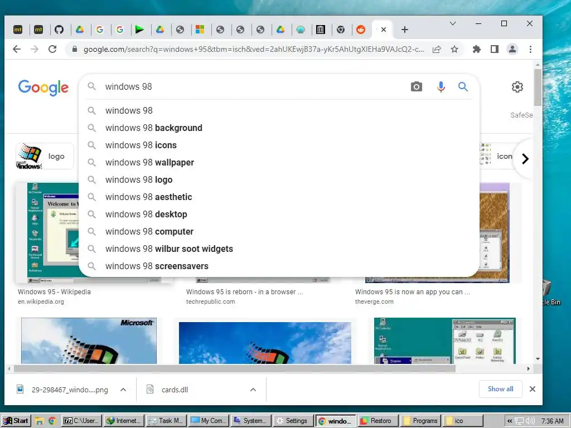Open the teal desktop screenshot thumbnail in bottom row
Viewport: 571px width, 428px height.
[x=444, y=341]
